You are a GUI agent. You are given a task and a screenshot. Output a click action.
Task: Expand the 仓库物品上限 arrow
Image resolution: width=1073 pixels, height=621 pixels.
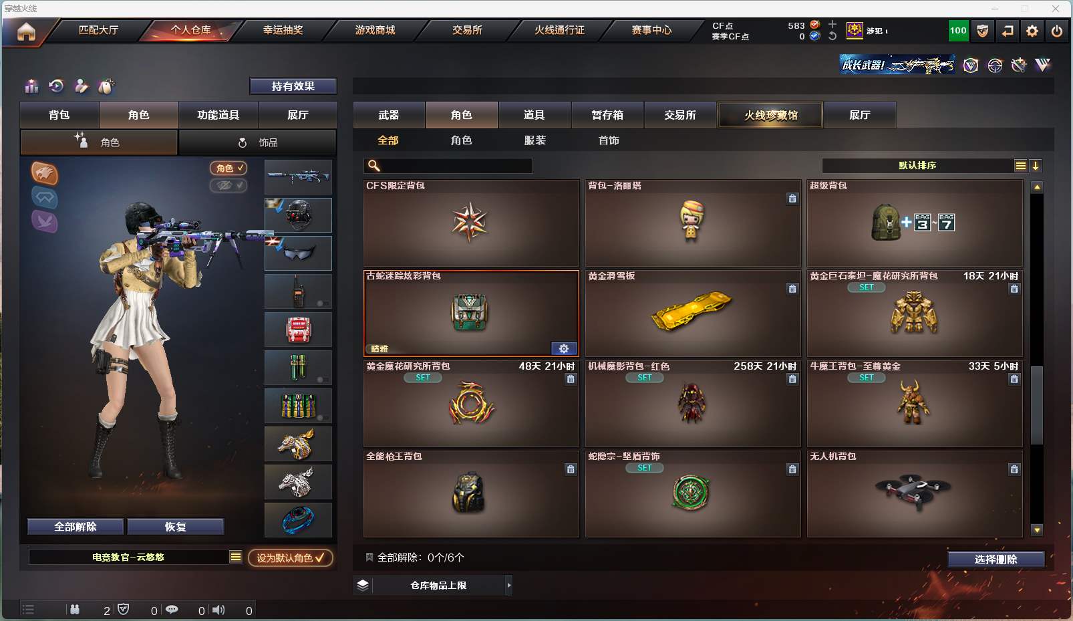tap(509, 585)
